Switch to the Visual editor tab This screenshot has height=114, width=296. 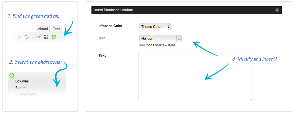pyautogui.click(x=43, y=29)
